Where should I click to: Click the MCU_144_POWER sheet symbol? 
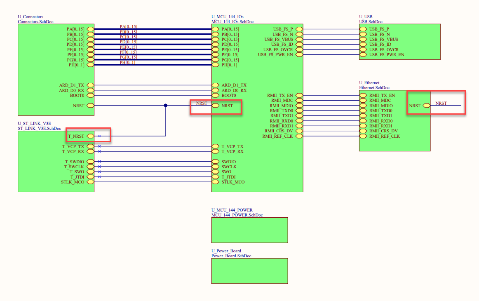[x=249, y=230]
